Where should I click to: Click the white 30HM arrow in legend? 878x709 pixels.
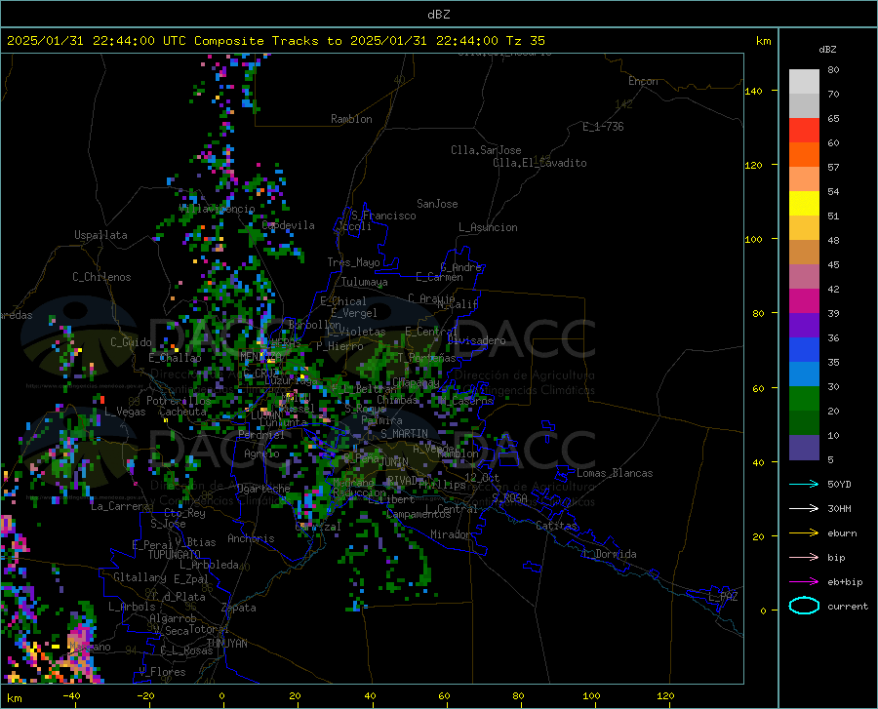click(x=804, y=509)
